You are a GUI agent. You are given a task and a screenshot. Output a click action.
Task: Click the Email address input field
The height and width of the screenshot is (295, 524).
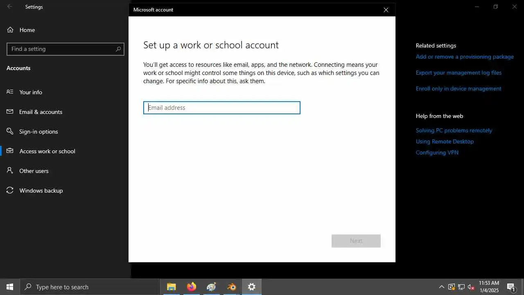click(x=221, y=108)
